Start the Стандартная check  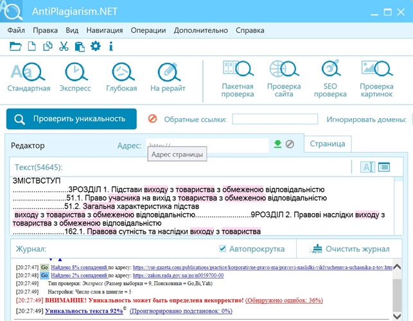pyautogui.click(x=29, y=77)
